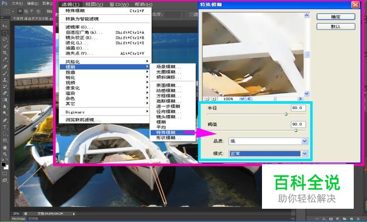Click the 半径 radius slider handle

coord(286,114)
